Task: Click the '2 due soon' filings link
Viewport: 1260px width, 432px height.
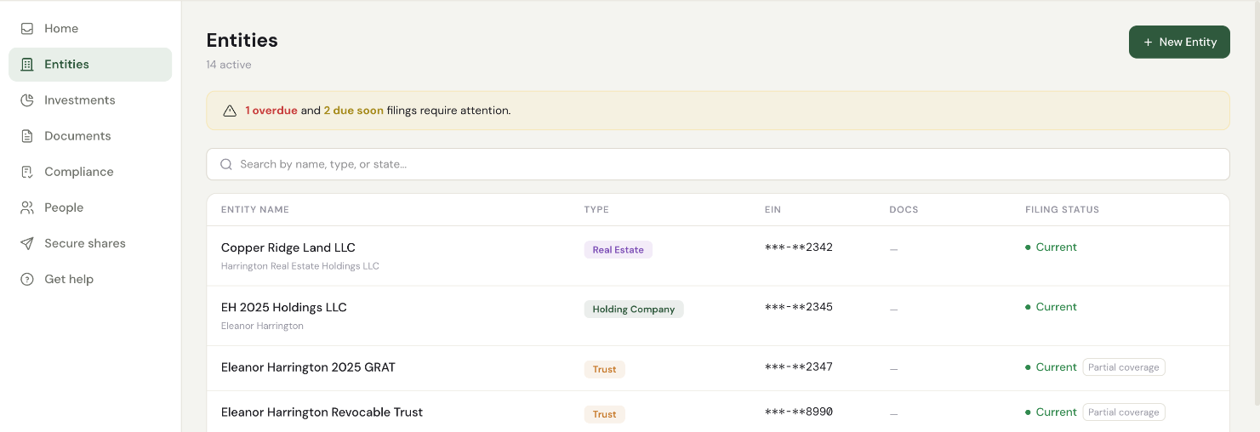Action: (x=353, y=111)
